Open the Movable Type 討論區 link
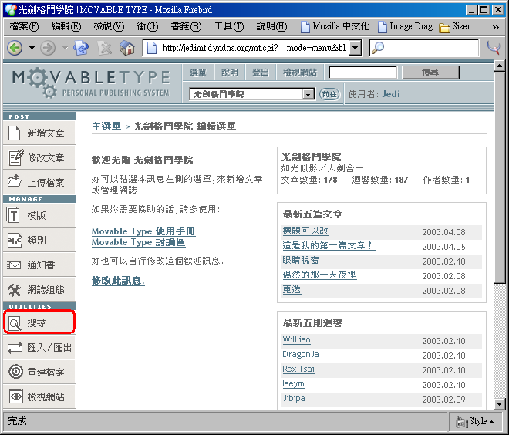The image size is (509, 435). [x=139, y=242]
